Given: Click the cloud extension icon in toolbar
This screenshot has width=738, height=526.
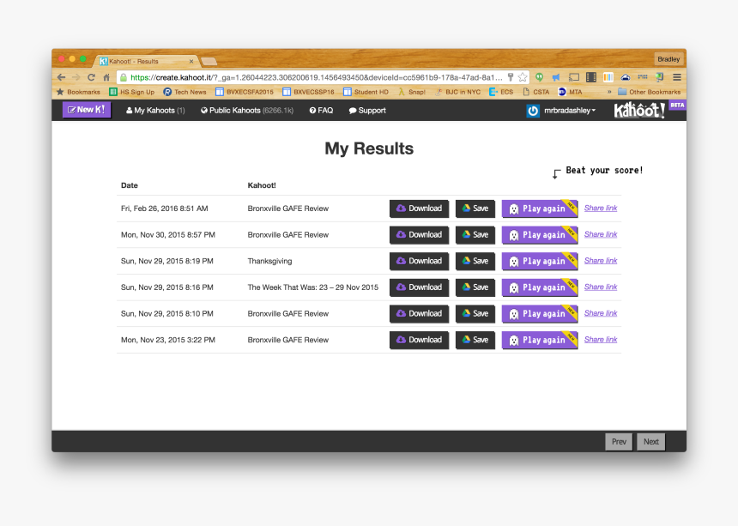Looking at the screenshot, I should pyautogui.click(x=625, y=77).
